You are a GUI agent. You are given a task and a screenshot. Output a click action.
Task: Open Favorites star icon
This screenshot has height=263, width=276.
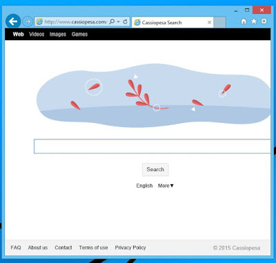point(254,21)
